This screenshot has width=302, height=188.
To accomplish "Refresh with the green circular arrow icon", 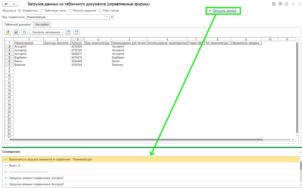I will click(x=24, y=32).
